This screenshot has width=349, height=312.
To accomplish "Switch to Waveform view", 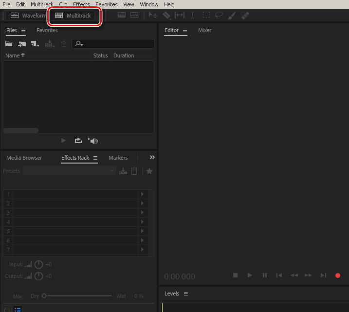I will [28, 16].
